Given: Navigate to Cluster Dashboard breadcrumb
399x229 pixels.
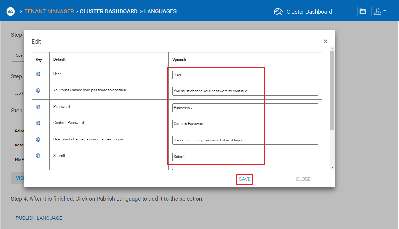Looking at the screenshot, I should point(108,11).
